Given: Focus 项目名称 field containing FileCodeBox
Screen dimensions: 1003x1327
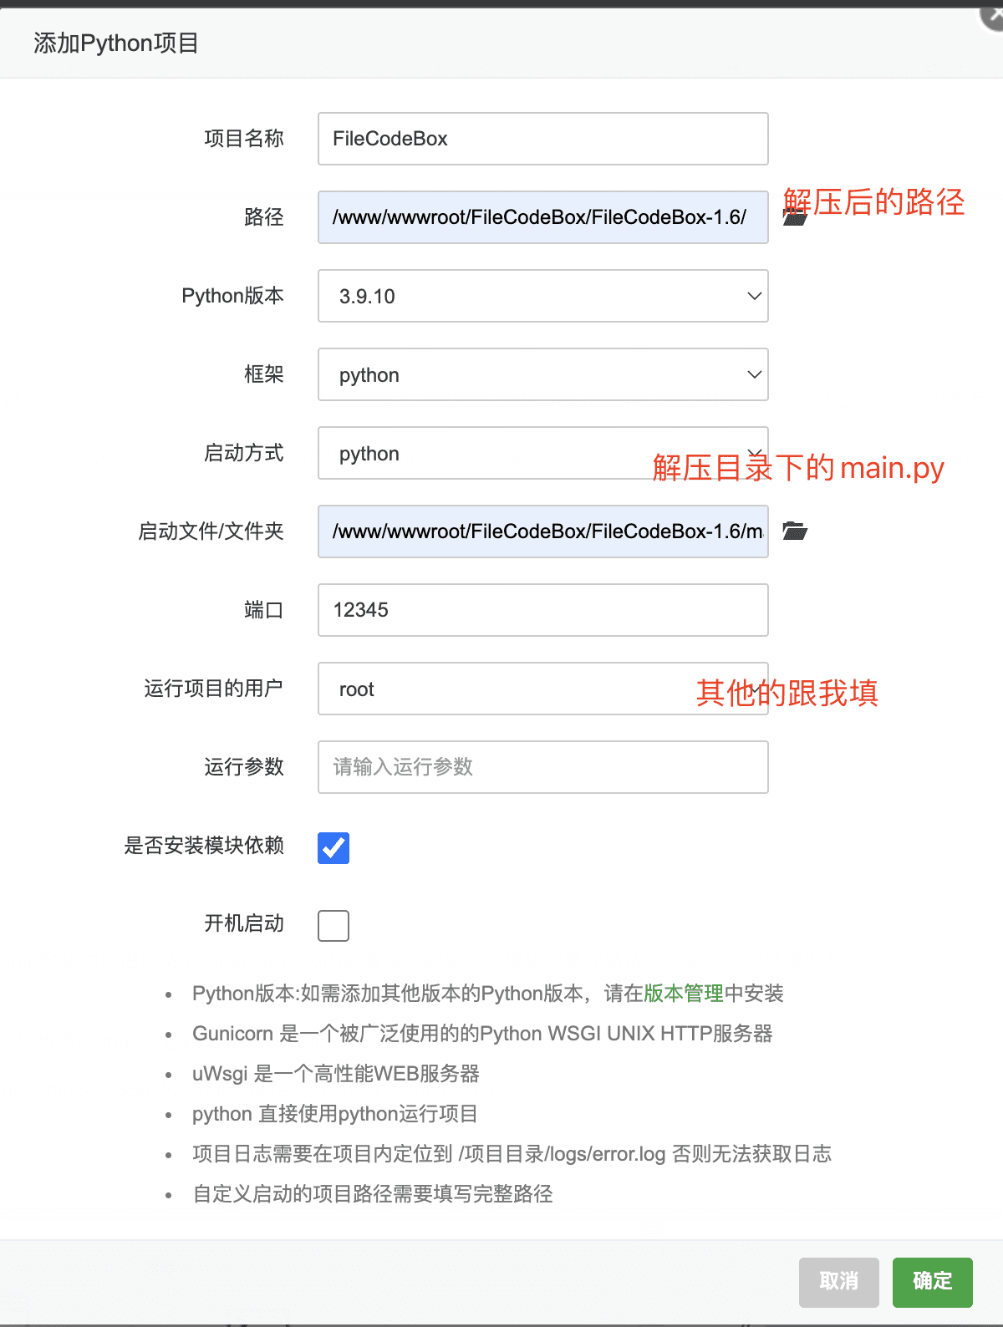Looking at the screenshot, I should point(543,139).
